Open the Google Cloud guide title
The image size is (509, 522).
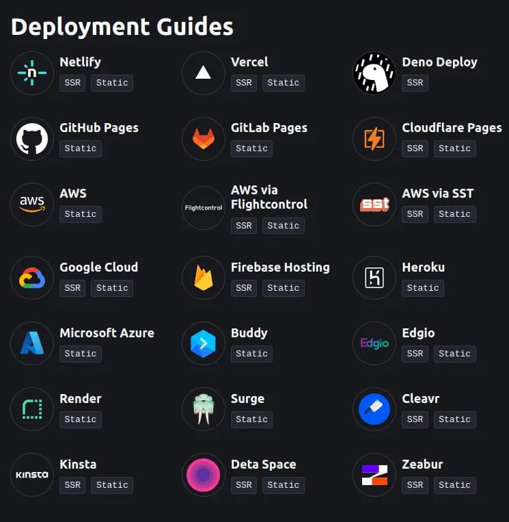[x=99, y=267]
